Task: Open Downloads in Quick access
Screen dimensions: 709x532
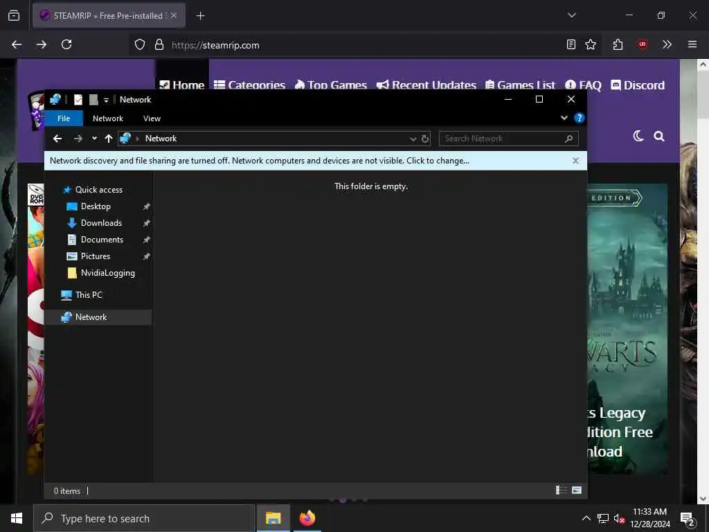Action: pyautogui.click(x=101, y=223)
